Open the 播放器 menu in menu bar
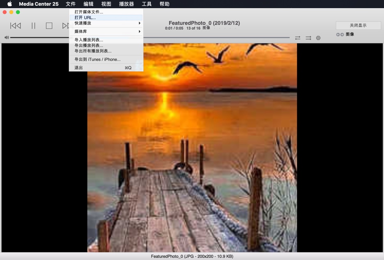Screen dimensions: 384x260 [x=126, y=4]
